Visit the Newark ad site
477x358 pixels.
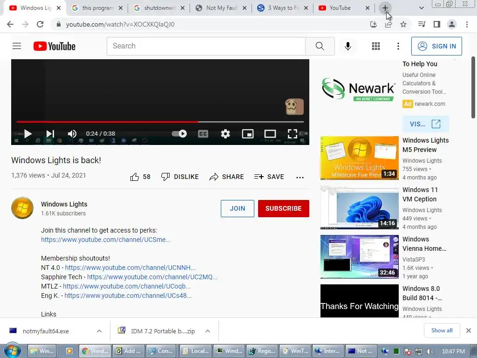[425, 124]
